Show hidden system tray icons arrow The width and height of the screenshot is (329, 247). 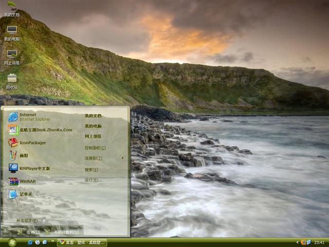pos(298,242)
